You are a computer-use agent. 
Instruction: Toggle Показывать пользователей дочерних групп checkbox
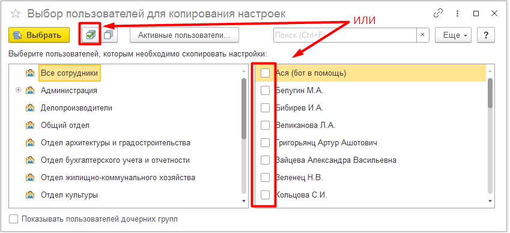point(14,219)
